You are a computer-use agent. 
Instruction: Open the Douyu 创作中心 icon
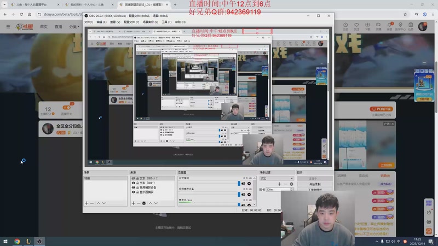[x=400, y=26]
